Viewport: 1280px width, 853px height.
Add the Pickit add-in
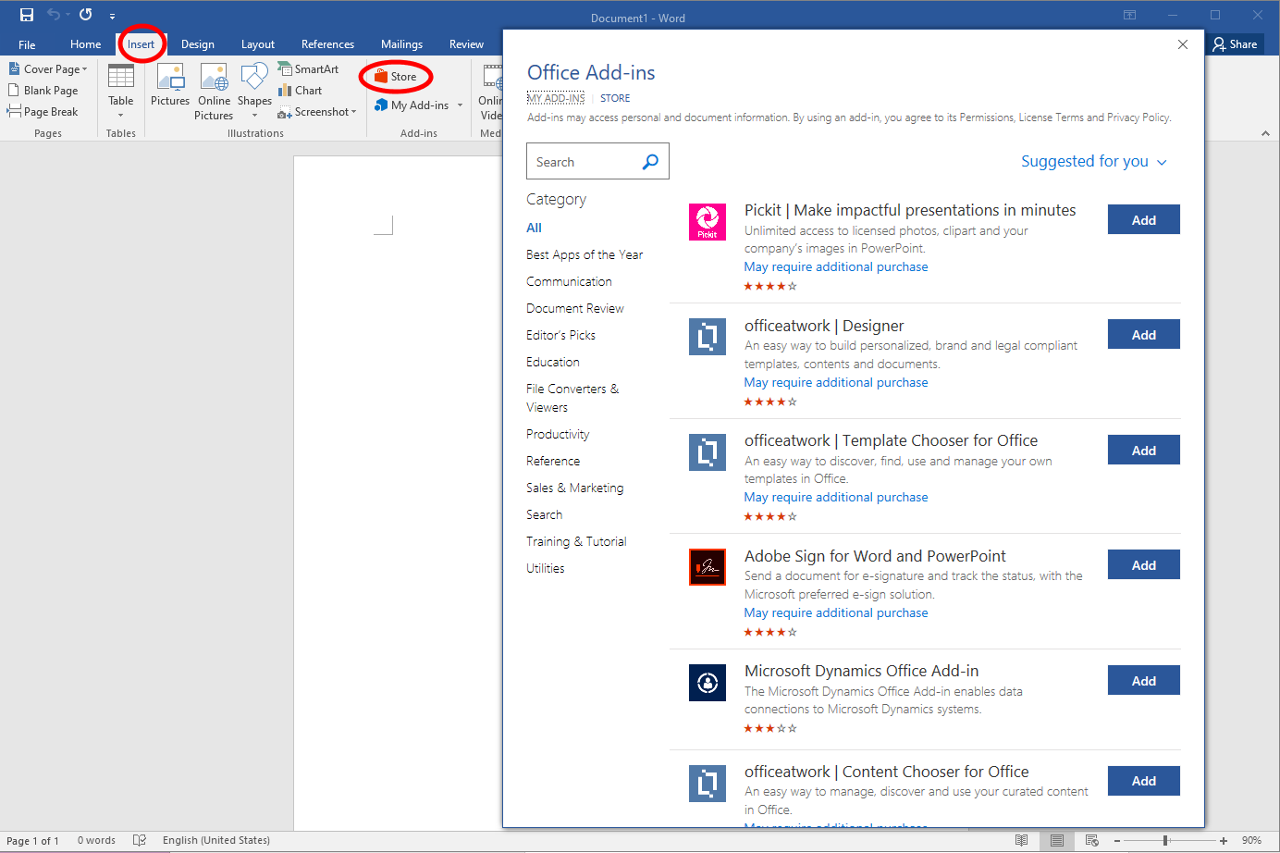point(1144,220)
